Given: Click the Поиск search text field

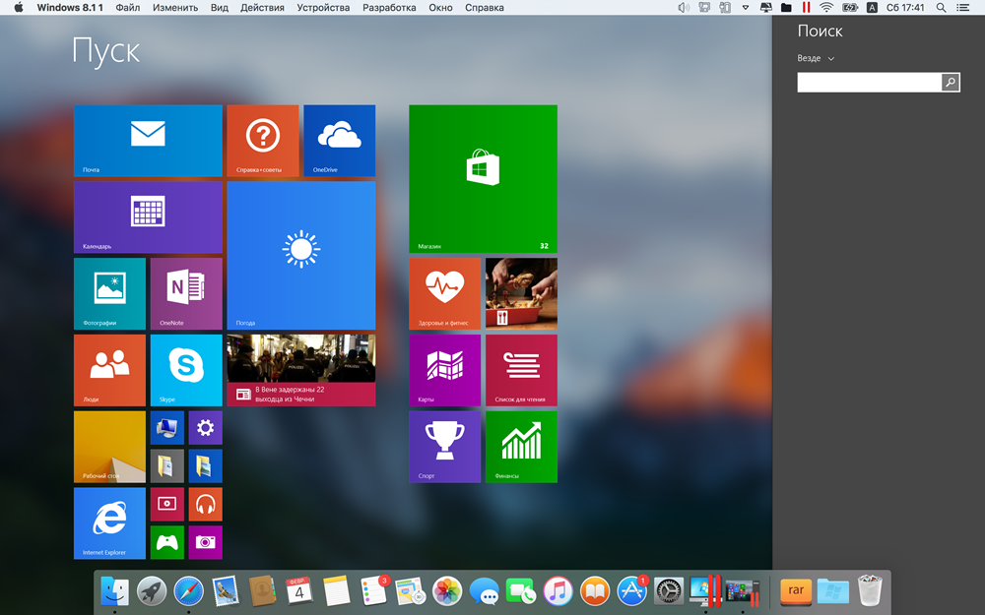Looking at the screenshot, I should [869, 83].
